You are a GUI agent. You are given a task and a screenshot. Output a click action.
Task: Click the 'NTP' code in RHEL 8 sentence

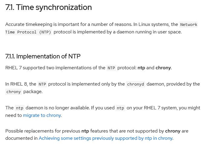[42, 84]
